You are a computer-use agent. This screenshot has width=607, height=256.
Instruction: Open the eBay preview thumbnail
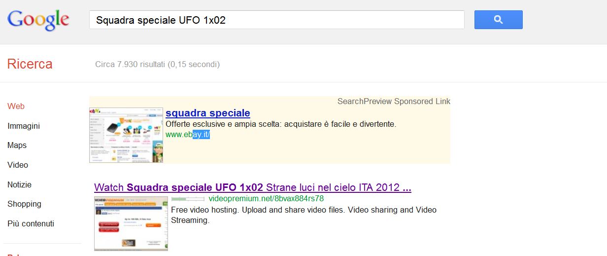(126, 135)
